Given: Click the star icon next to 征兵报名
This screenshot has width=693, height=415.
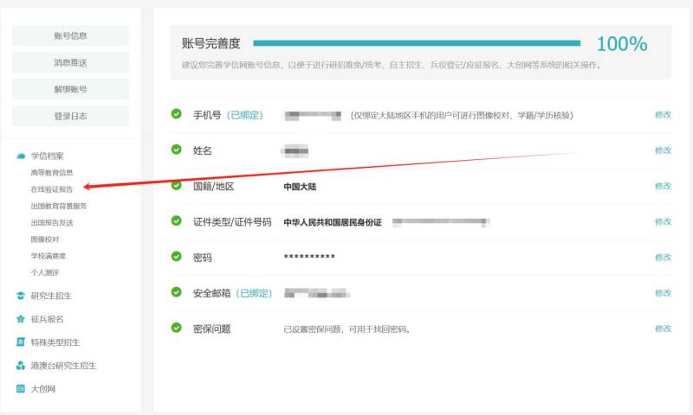Looking at the screenshot, I should click(21, 319).
